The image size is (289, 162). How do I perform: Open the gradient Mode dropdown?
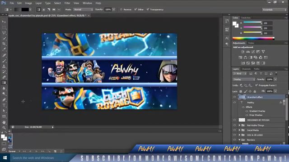click(83, 9)
